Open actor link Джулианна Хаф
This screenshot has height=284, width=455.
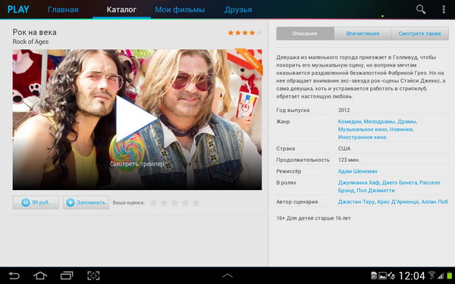[359, 183]
